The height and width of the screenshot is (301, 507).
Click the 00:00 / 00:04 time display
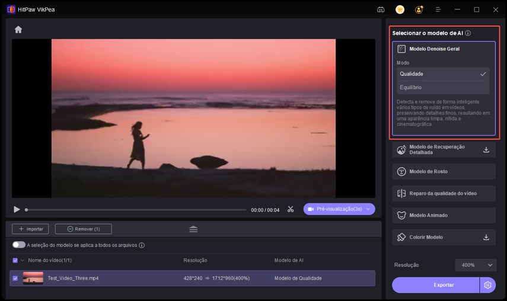click(265, 210)
